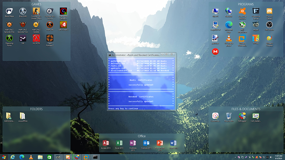Open This PC in Programs fence
Viewport: 285px width, 160px height.
[215, 12]
